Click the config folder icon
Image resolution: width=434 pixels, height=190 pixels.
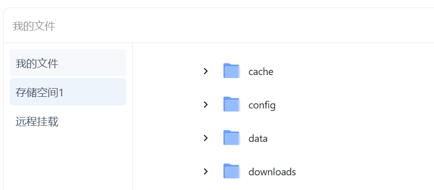point(231,104)
